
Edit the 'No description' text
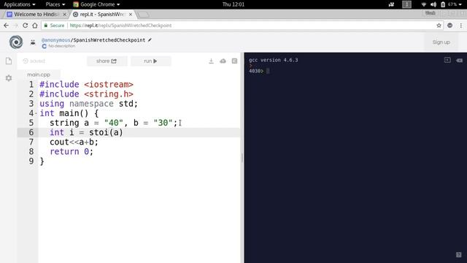coord(61,46)
